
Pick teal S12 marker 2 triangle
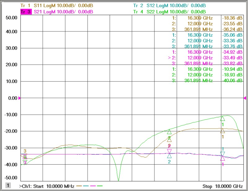click(x=169, y=156)
